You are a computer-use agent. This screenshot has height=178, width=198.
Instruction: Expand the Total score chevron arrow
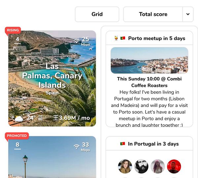tap(188, 14)
